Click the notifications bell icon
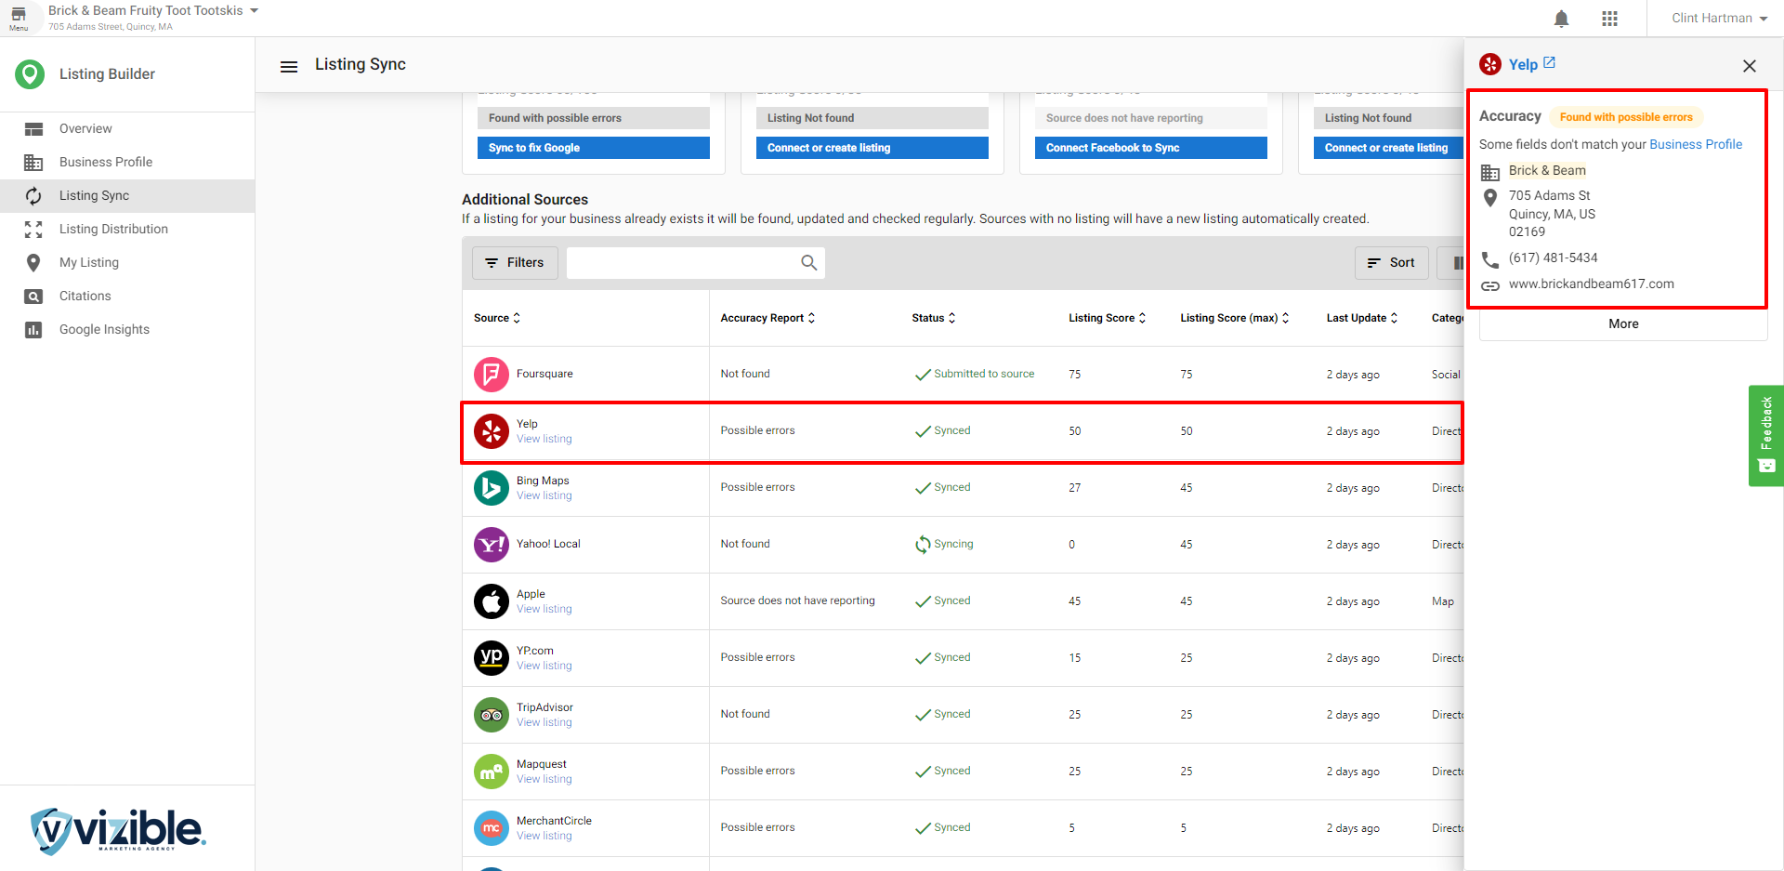This screenshot has height=871, width=1784. [x=1561, y=19]
